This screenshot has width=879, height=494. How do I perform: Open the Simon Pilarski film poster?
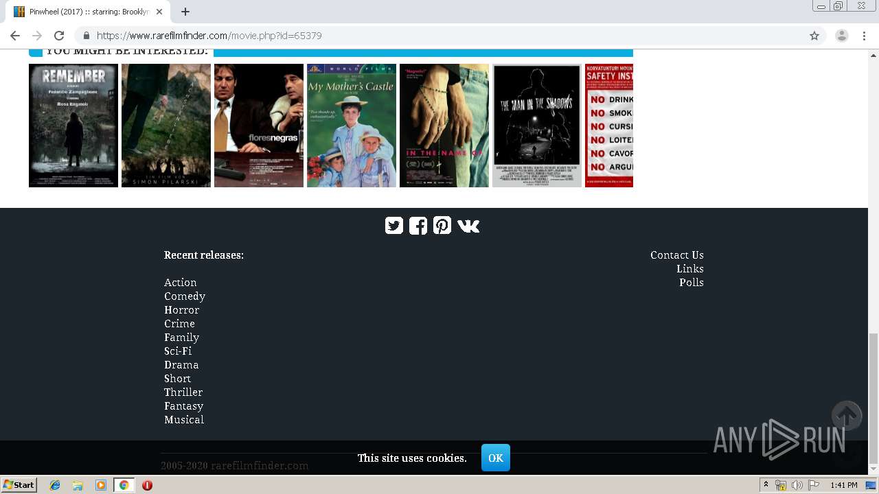[x=166, y=126]
